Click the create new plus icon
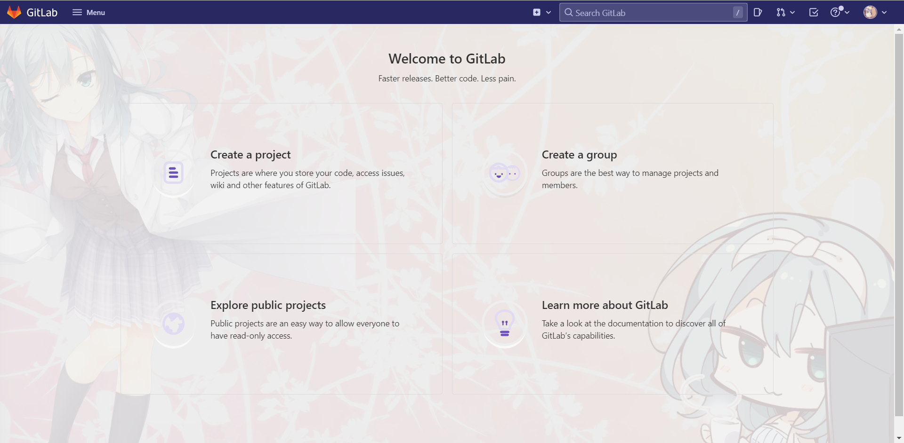 pos(537,12)
